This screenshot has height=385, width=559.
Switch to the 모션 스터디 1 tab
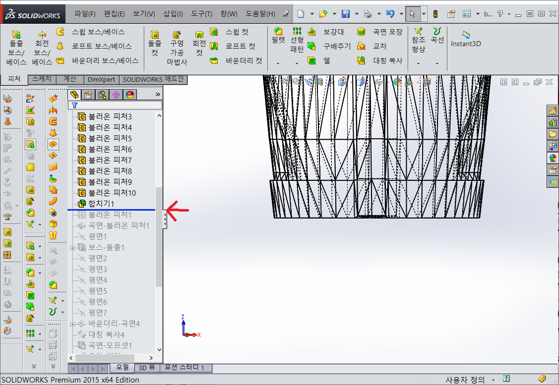[185, 368]
